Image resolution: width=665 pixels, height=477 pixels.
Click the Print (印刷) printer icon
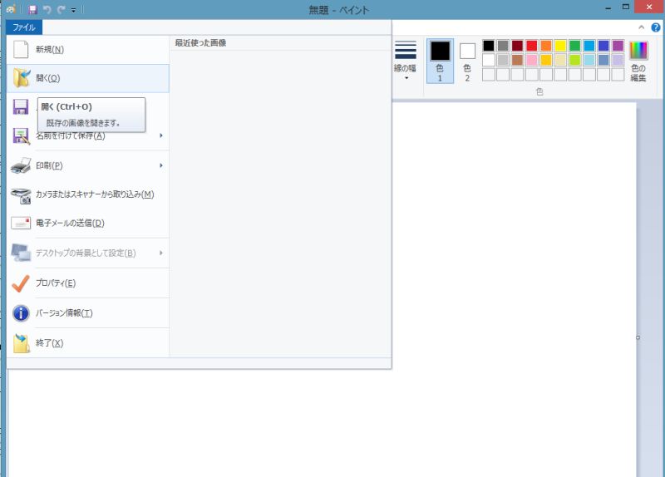click(x=22, y=165)
